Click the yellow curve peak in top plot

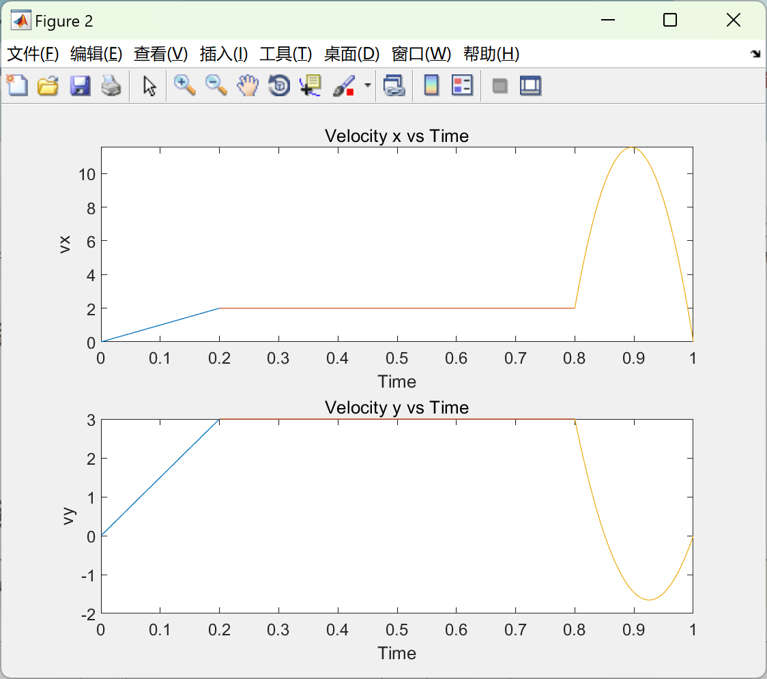[x=633, y=147]
